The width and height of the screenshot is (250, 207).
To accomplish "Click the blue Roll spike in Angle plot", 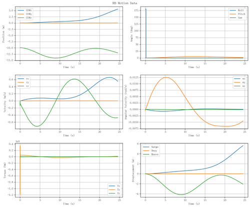I will [146, 34].
